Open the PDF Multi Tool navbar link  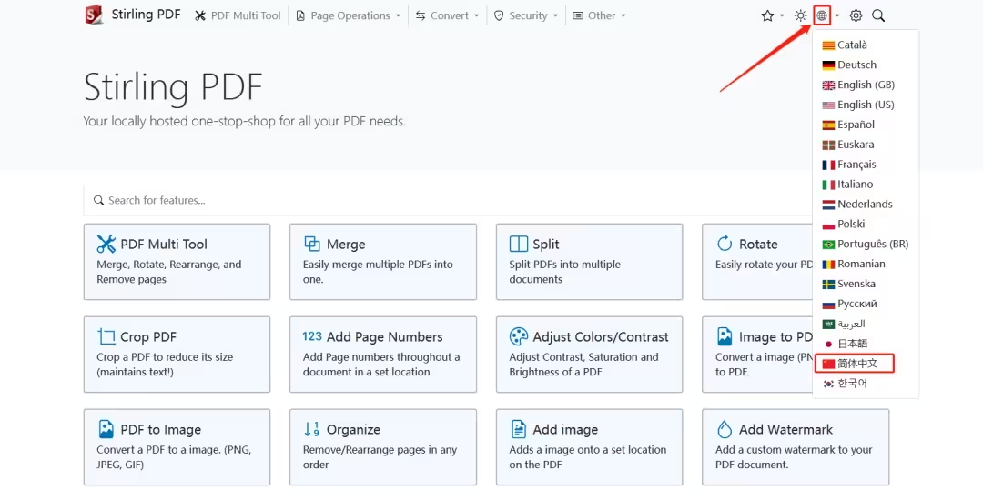coord(238,15)
